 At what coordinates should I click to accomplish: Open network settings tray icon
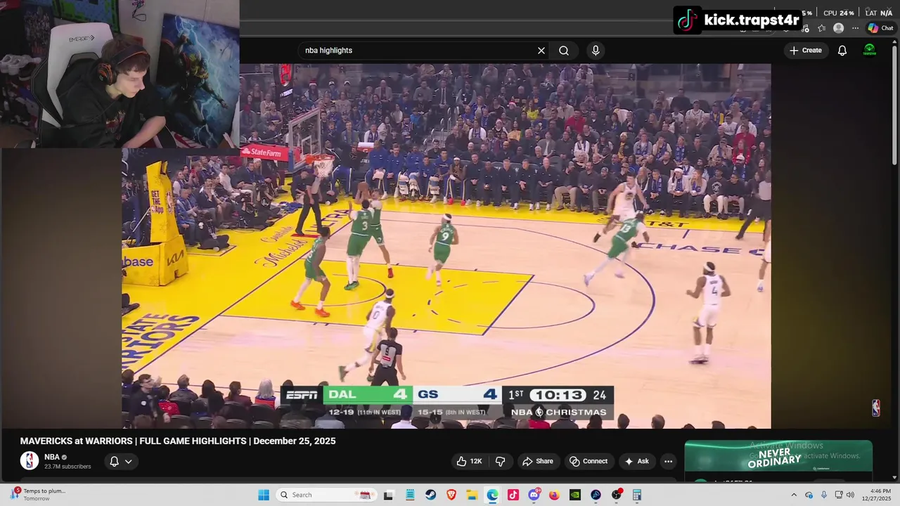tap(838, 495)
